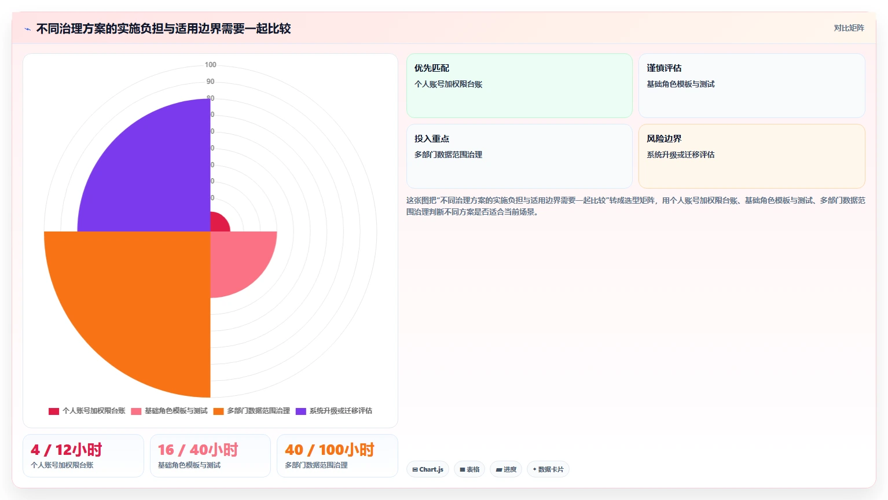Click the 对比矩阵 label in header
888x500 pixels.
[x=849, y=28]
